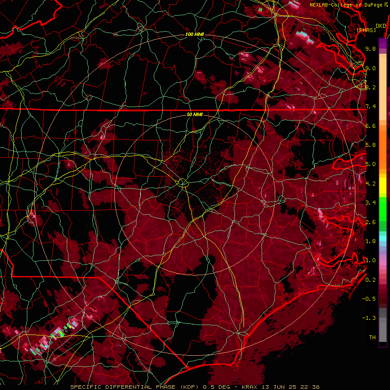This screenshot has height=390, width=390.
Task: Click the 7.4 scale value
Action: (x=370, y=107)
